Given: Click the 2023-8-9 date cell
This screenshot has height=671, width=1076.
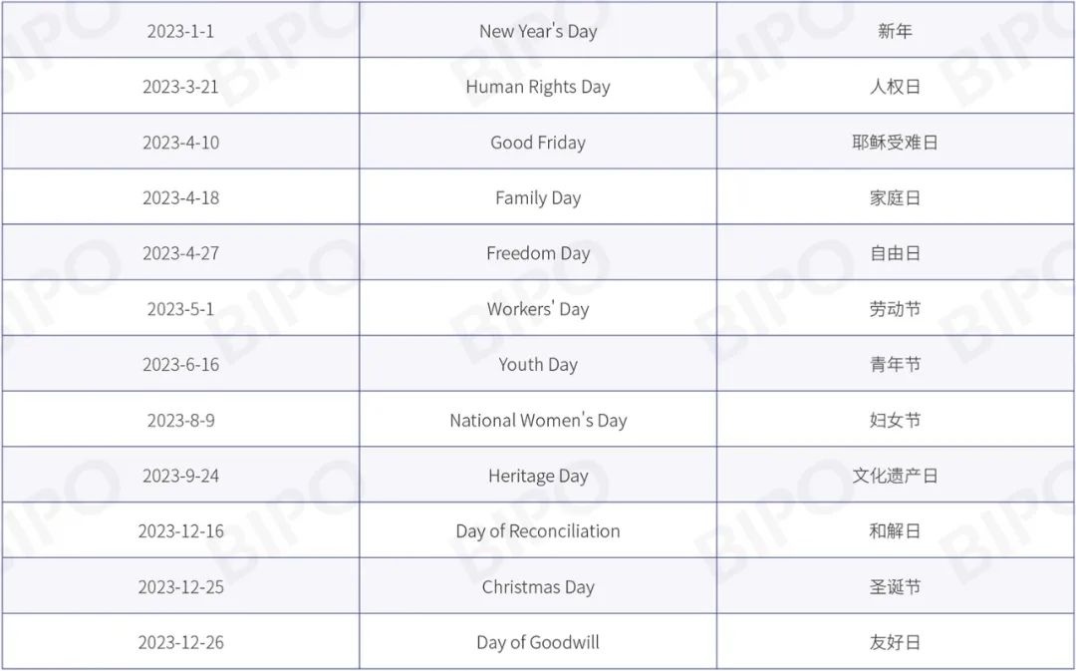Looking at the screenshot, I should pos(180,421).
